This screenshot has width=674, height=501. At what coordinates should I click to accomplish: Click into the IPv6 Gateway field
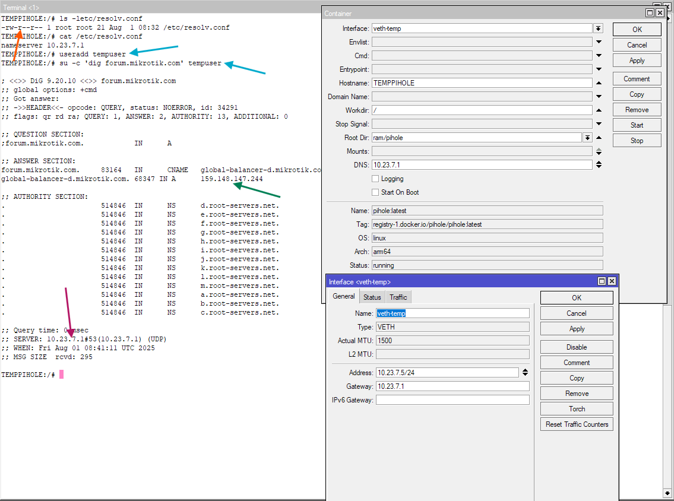[452, 400]
